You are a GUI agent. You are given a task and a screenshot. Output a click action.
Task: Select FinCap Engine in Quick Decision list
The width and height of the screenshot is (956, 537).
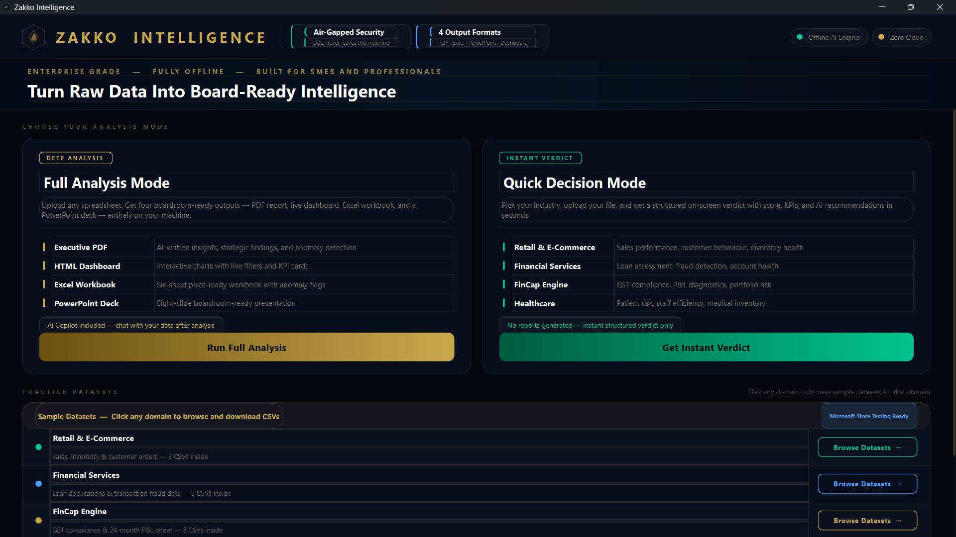tap(706, 284)
